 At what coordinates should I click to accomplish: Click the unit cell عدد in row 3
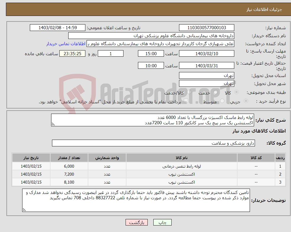pyautogui.click(x=107, y=182)
